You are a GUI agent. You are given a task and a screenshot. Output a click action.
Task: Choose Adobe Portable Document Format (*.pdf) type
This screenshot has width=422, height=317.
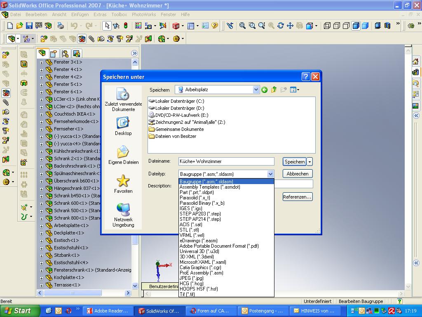coord(226,246)
